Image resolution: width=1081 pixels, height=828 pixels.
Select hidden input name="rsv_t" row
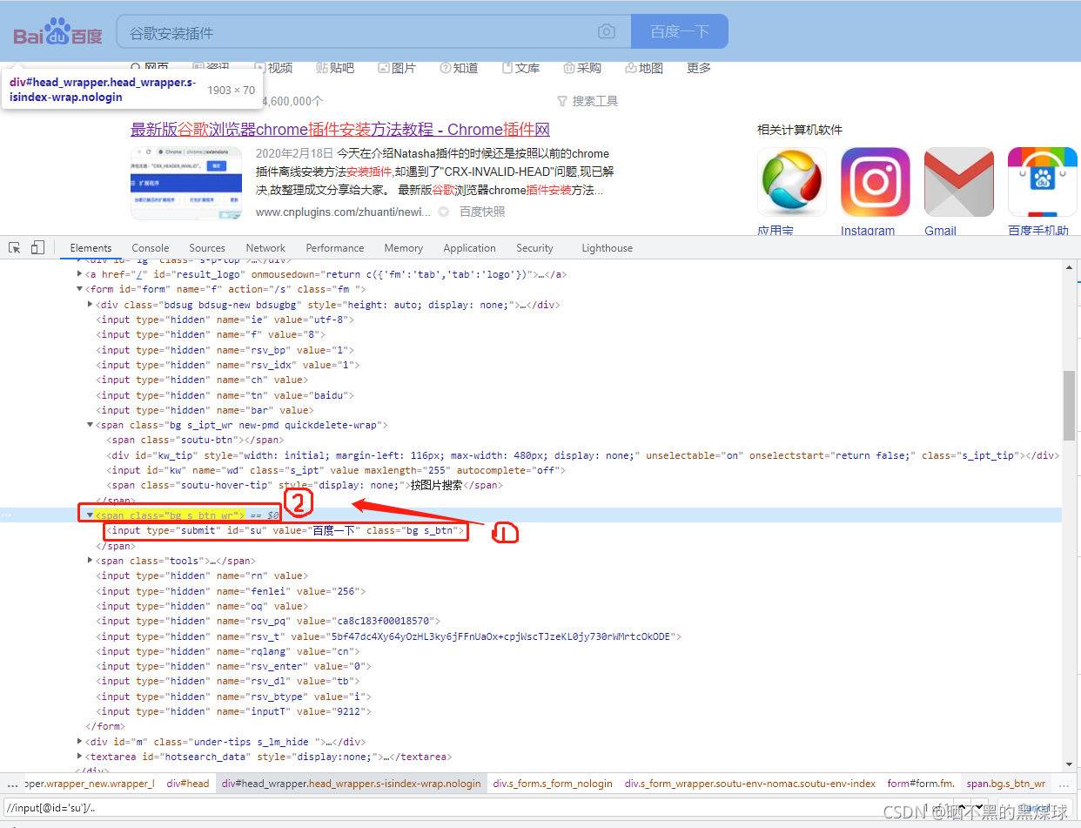(x=388, y=636)
